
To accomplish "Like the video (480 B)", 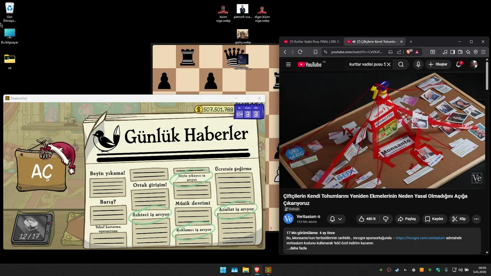I will pyautogui.click(x=367, y=219).
